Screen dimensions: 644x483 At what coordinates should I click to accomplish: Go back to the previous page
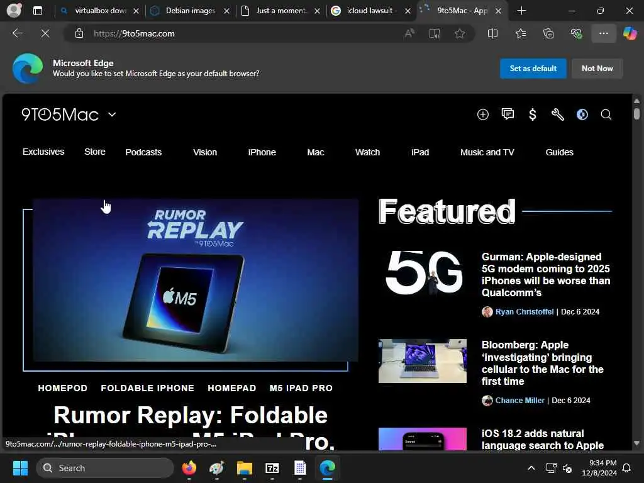tap(17, 33)
